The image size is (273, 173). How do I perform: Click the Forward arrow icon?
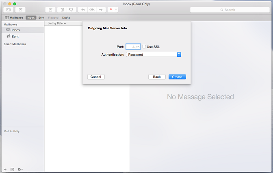tap(101, 9)
